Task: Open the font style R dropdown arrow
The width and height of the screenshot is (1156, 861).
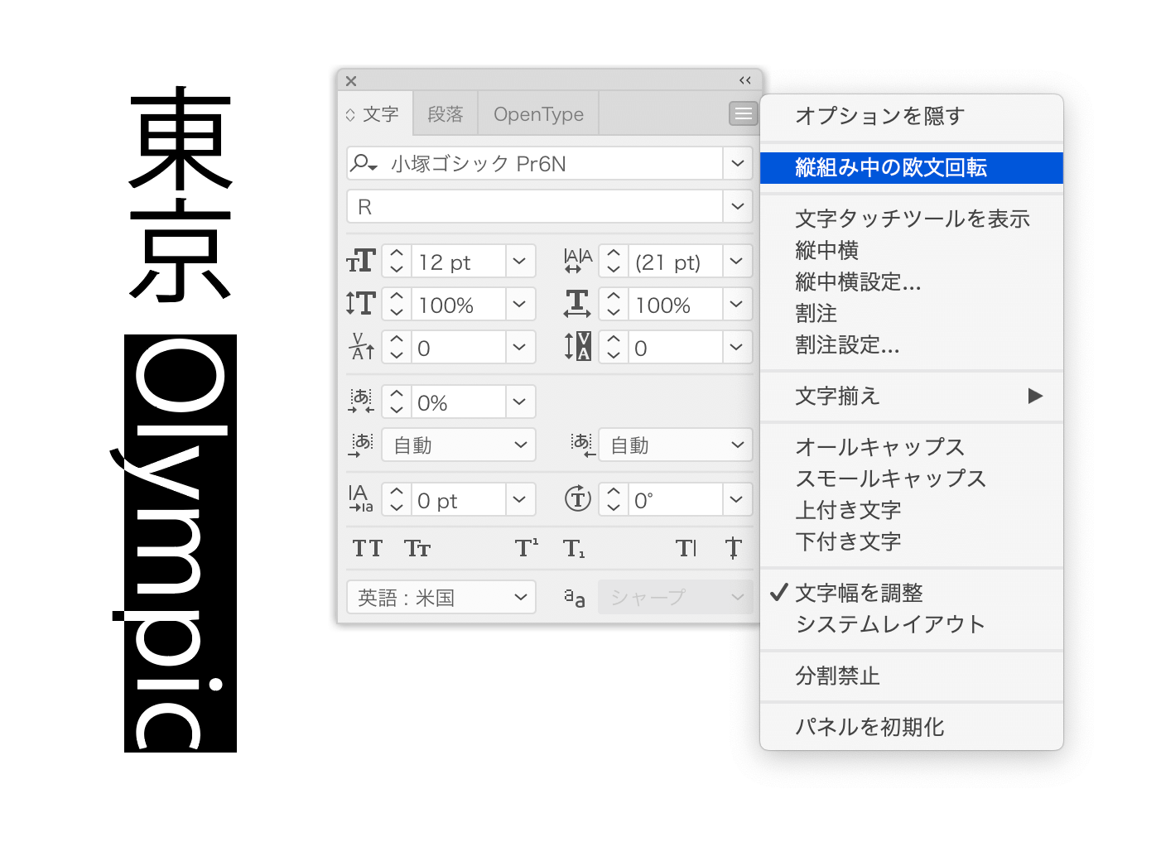Action: coord(737,206)
